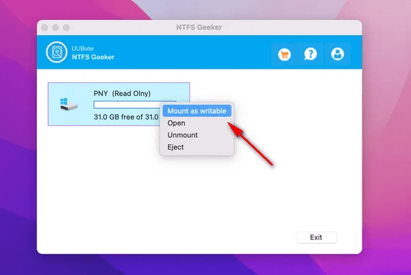Zoom the window with the third title button
The height and width of the screenshot is (275, 411).
(66, 27)
